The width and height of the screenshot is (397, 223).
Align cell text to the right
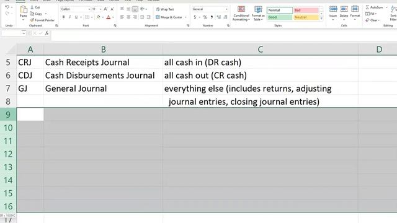click(135, 17)
